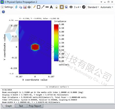The image size is (115, 109).
Task: Toggle the highlighted active cursor button
Action: coord(62,7)
